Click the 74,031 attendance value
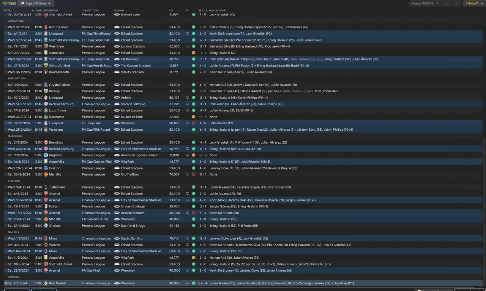The height and width of the screenshot is (291, 486). [174, 174]
